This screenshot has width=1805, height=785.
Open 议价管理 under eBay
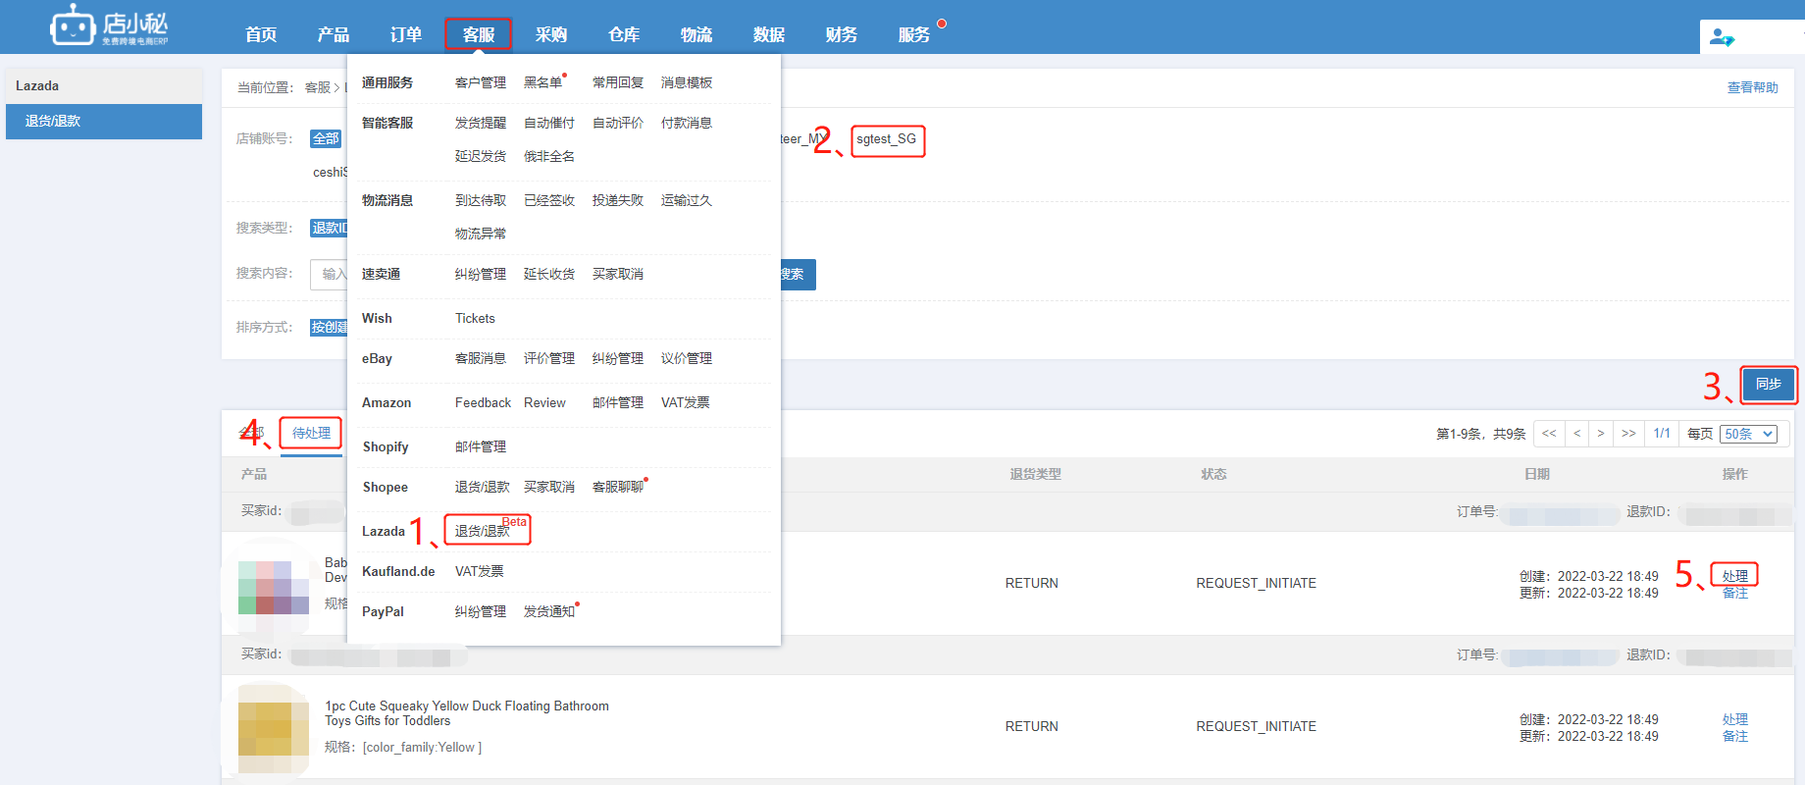pyautogui.click(x=687, y=358)
